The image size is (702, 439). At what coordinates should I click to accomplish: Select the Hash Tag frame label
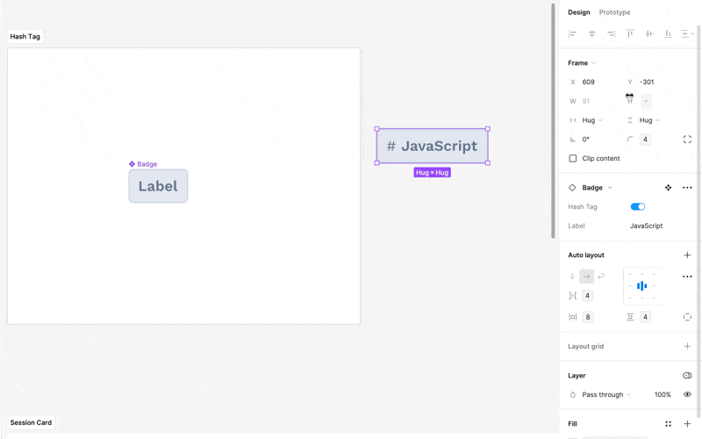click(25, 36)
